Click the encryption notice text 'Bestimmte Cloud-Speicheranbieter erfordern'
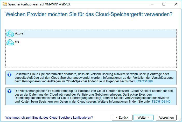This screenshot has width=182, height=122. [x=46, y=74]
